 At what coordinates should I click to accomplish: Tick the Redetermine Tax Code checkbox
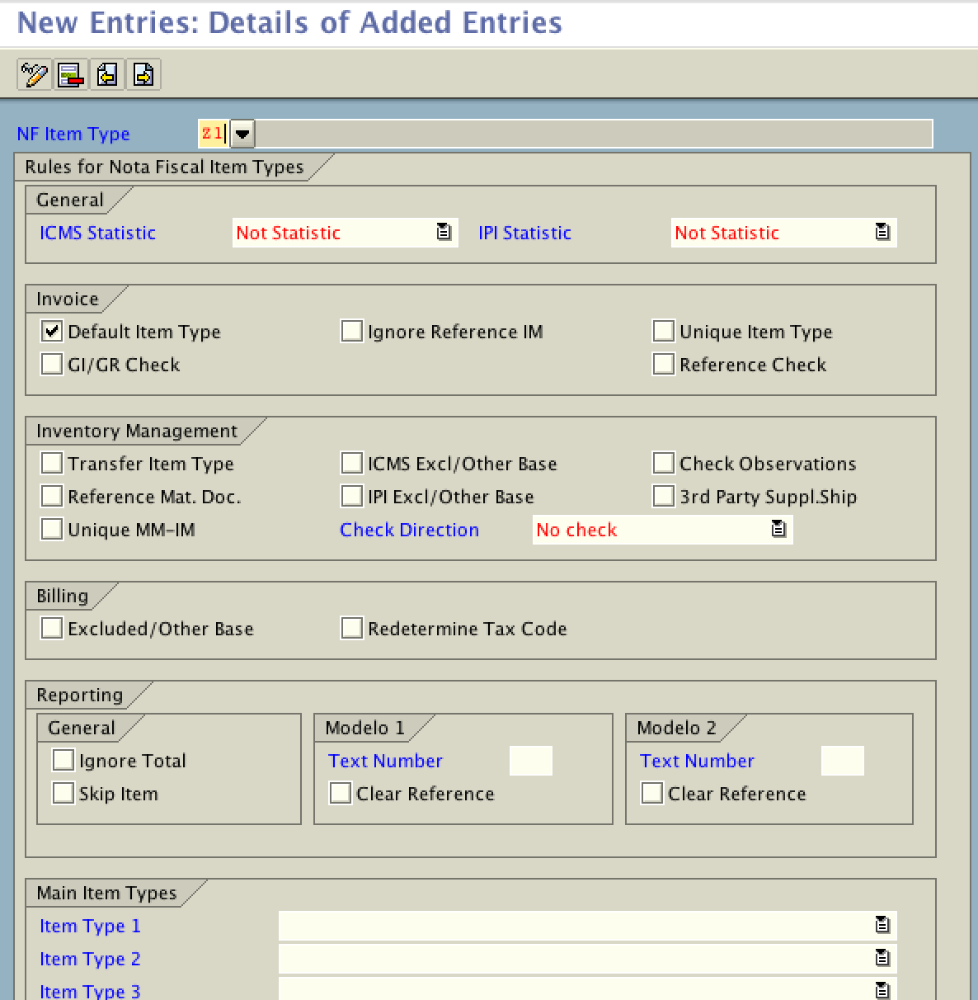[352, 629]
